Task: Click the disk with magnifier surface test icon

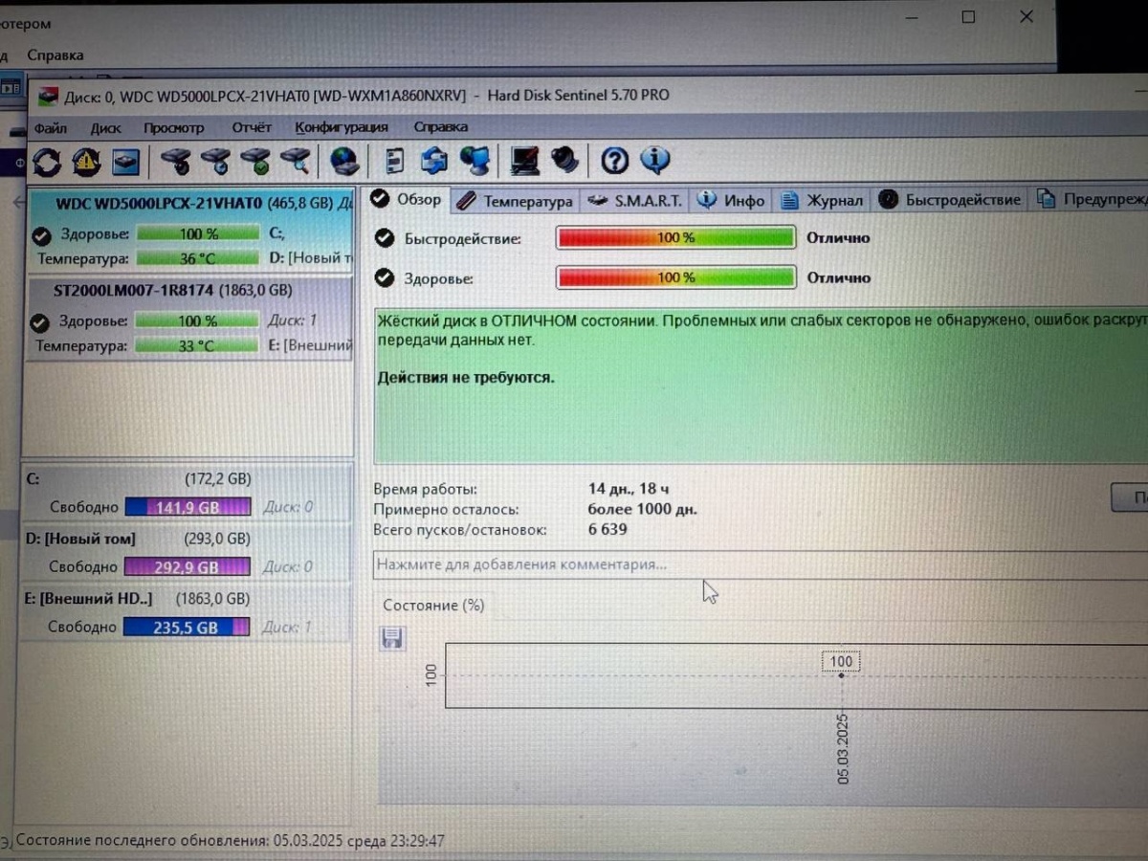Action: pos(296,162)
